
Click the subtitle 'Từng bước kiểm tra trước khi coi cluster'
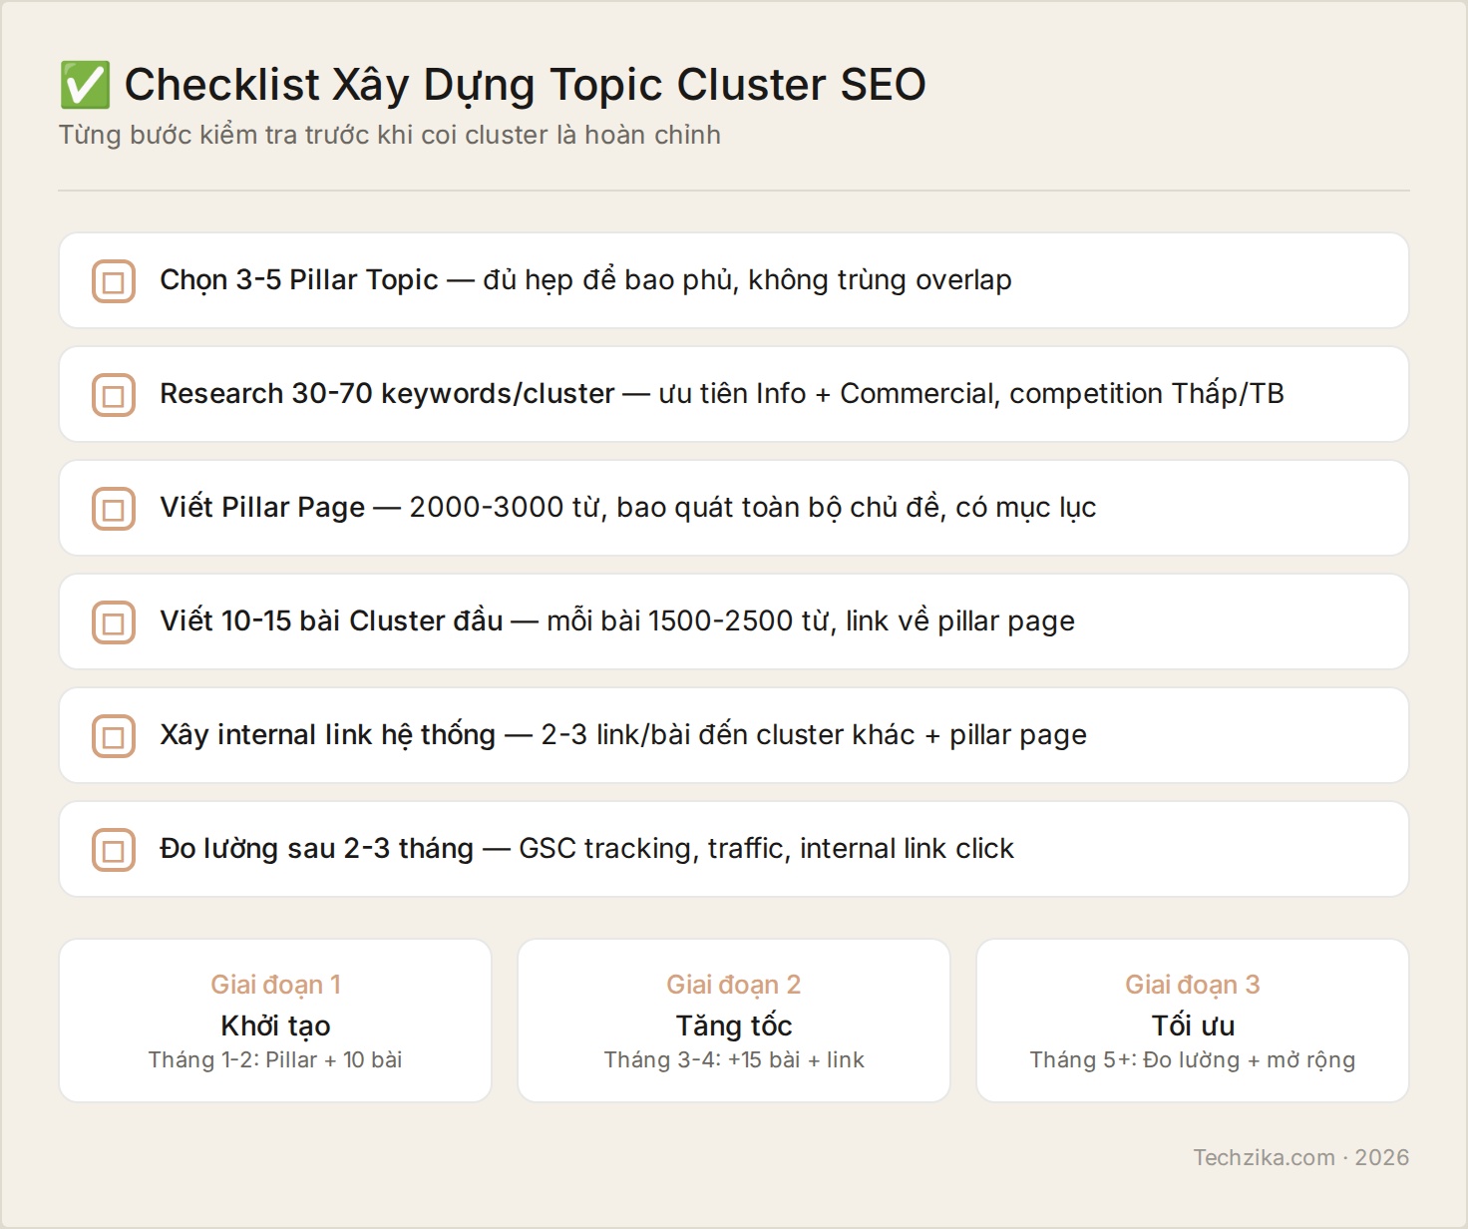303,135
